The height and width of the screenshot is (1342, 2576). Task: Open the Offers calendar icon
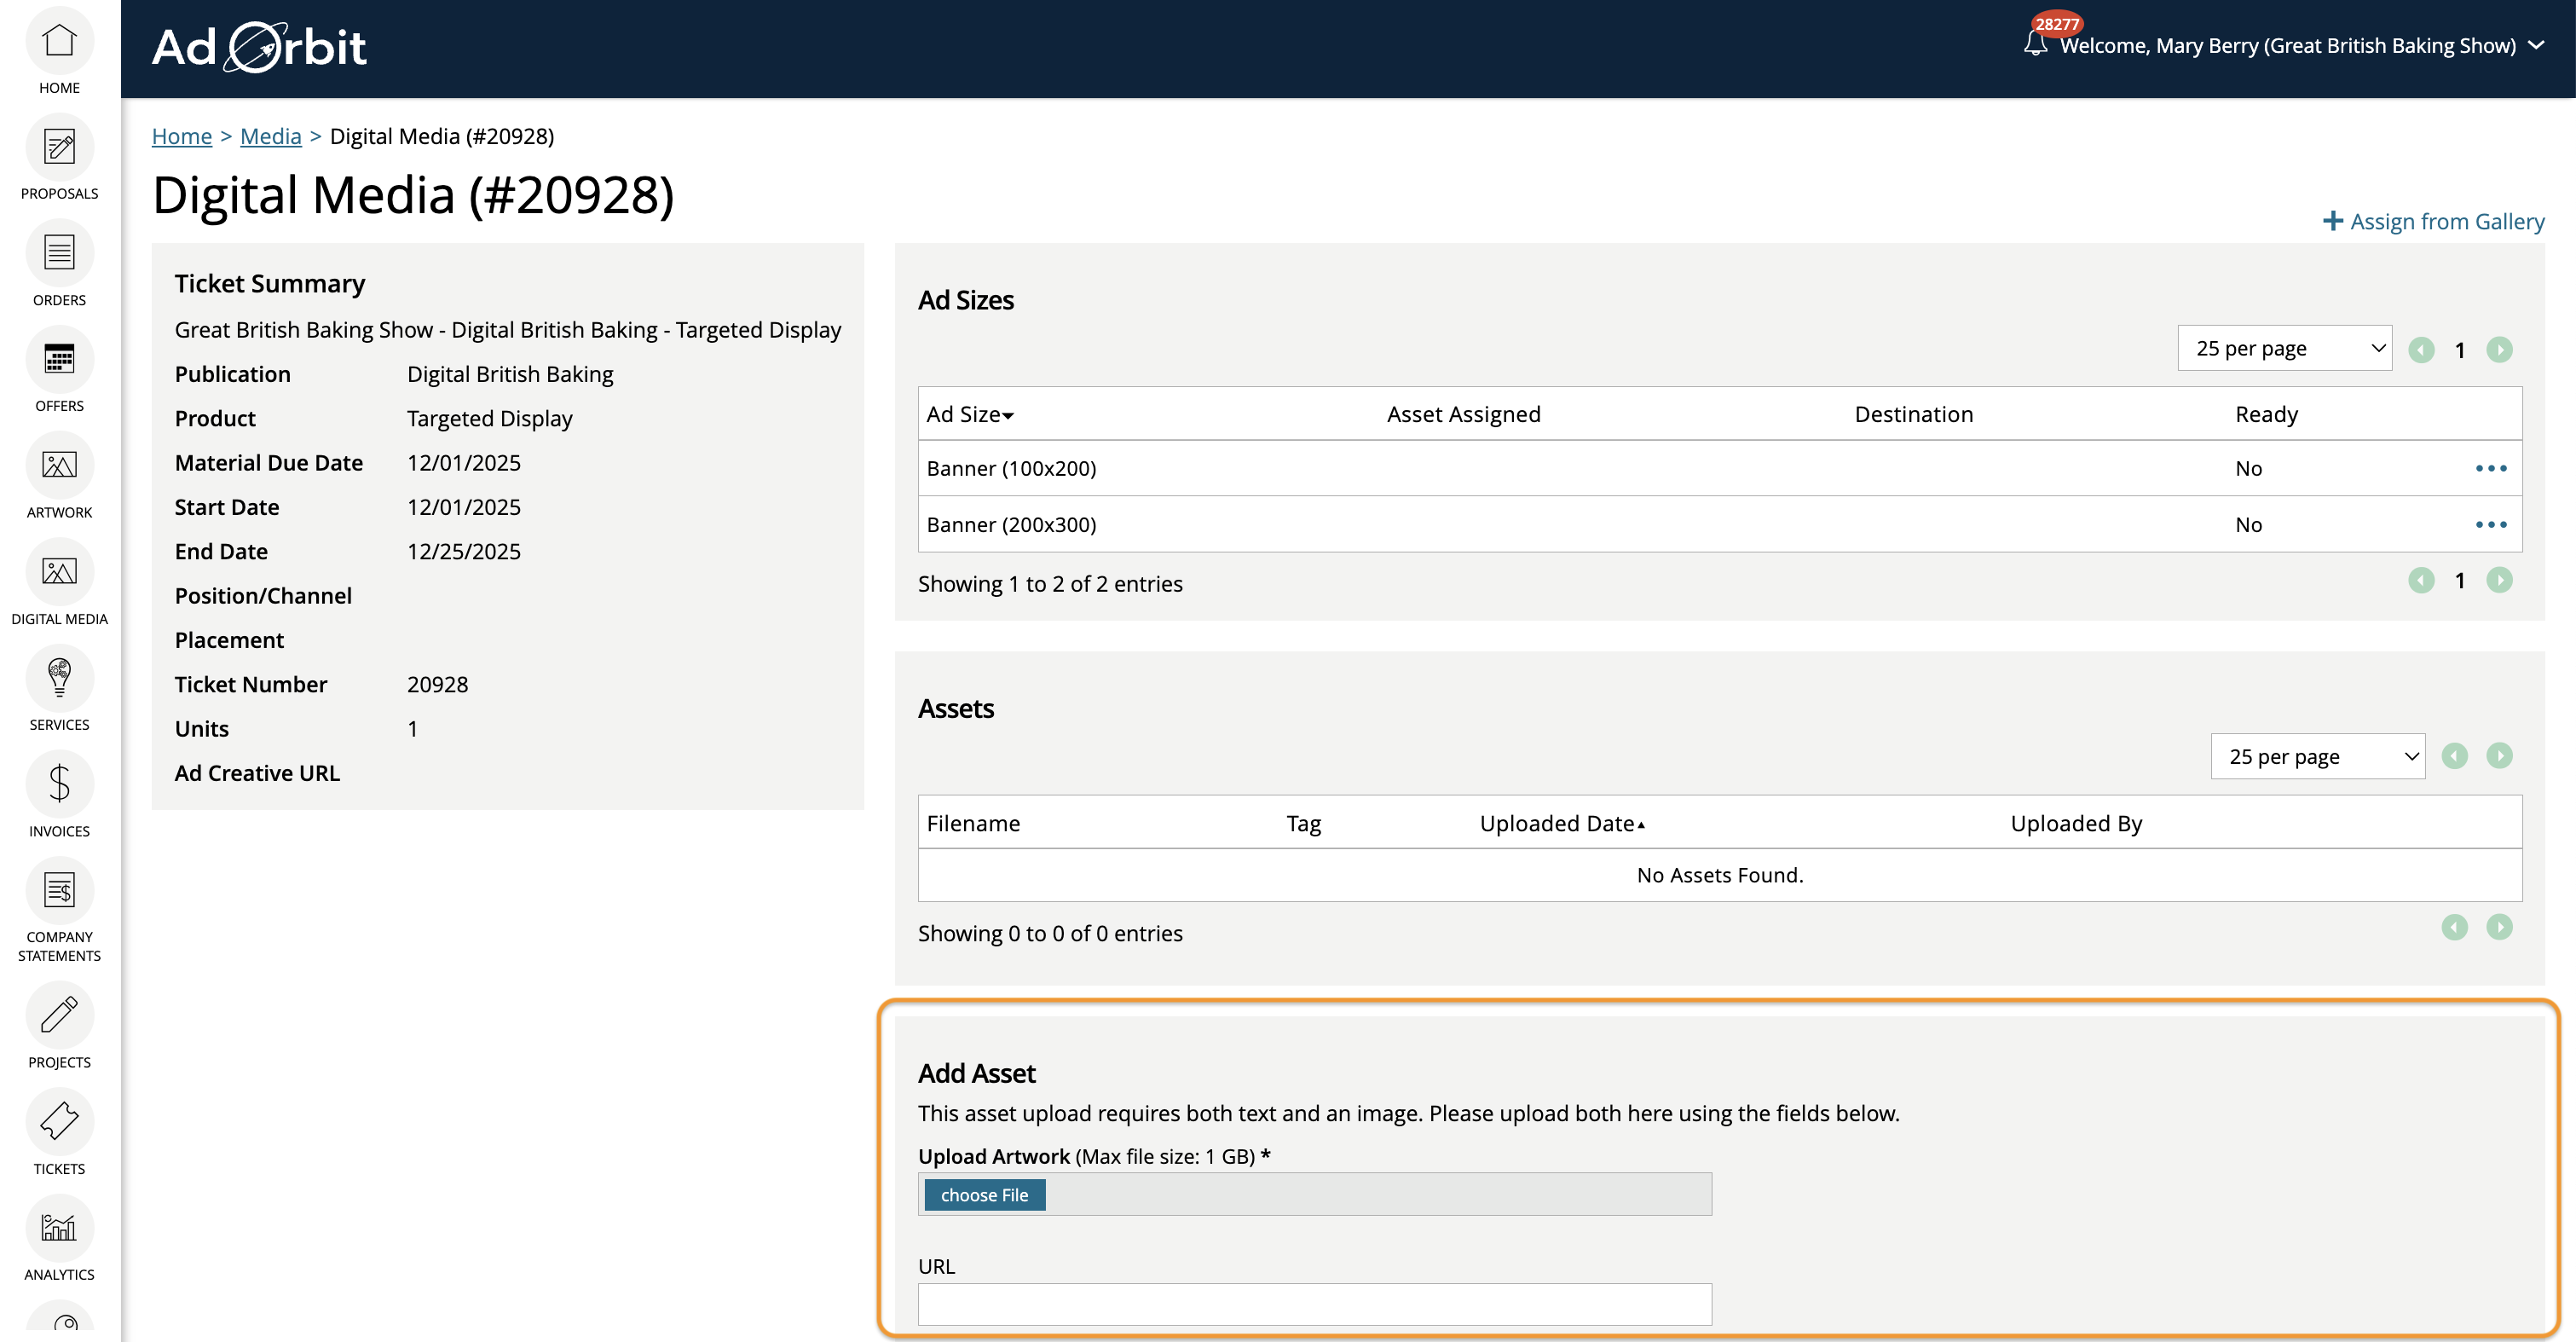point(59,360)
